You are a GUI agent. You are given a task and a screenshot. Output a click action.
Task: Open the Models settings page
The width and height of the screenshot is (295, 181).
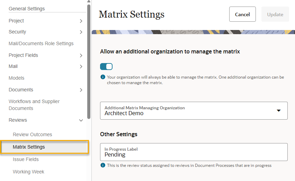(x=16, y=78)
